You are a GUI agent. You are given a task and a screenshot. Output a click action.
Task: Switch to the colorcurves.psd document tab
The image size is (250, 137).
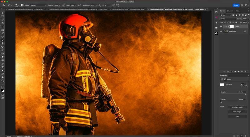(128, 9)
